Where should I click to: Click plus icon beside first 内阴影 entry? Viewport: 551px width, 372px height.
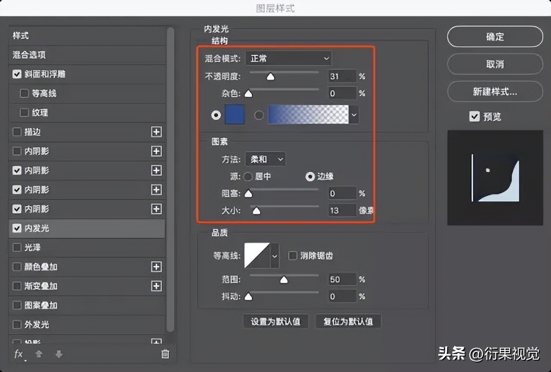click(x=156, y=151)
